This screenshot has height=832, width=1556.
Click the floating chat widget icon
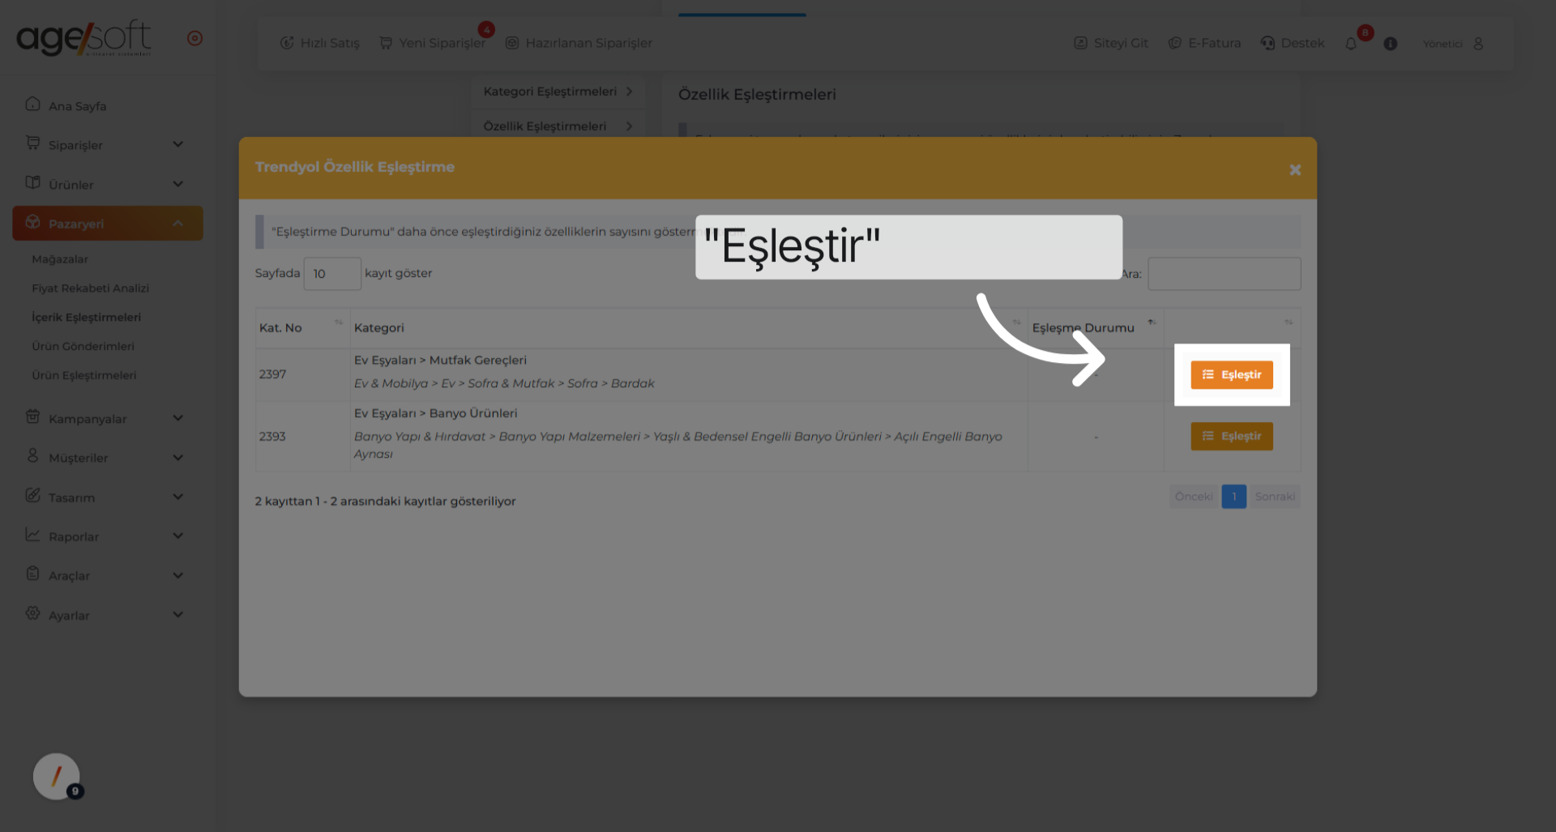[x=57, y=776]
